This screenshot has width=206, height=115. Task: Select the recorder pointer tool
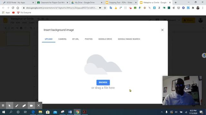click(x=10, y=105)
